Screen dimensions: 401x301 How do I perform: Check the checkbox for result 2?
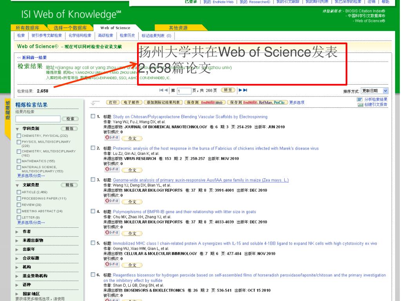coord(93,148)
